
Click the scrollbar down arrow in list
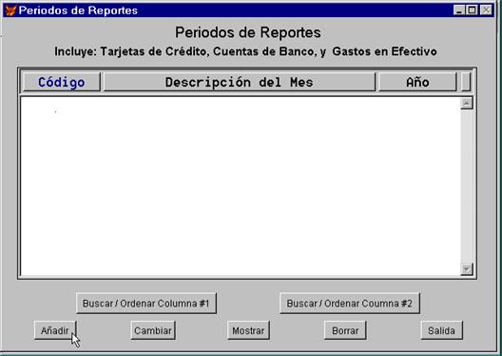(x=467, y=268)
